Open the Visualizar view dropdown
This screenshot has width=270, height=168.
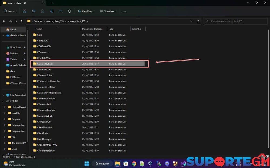[x=108, y=11]
